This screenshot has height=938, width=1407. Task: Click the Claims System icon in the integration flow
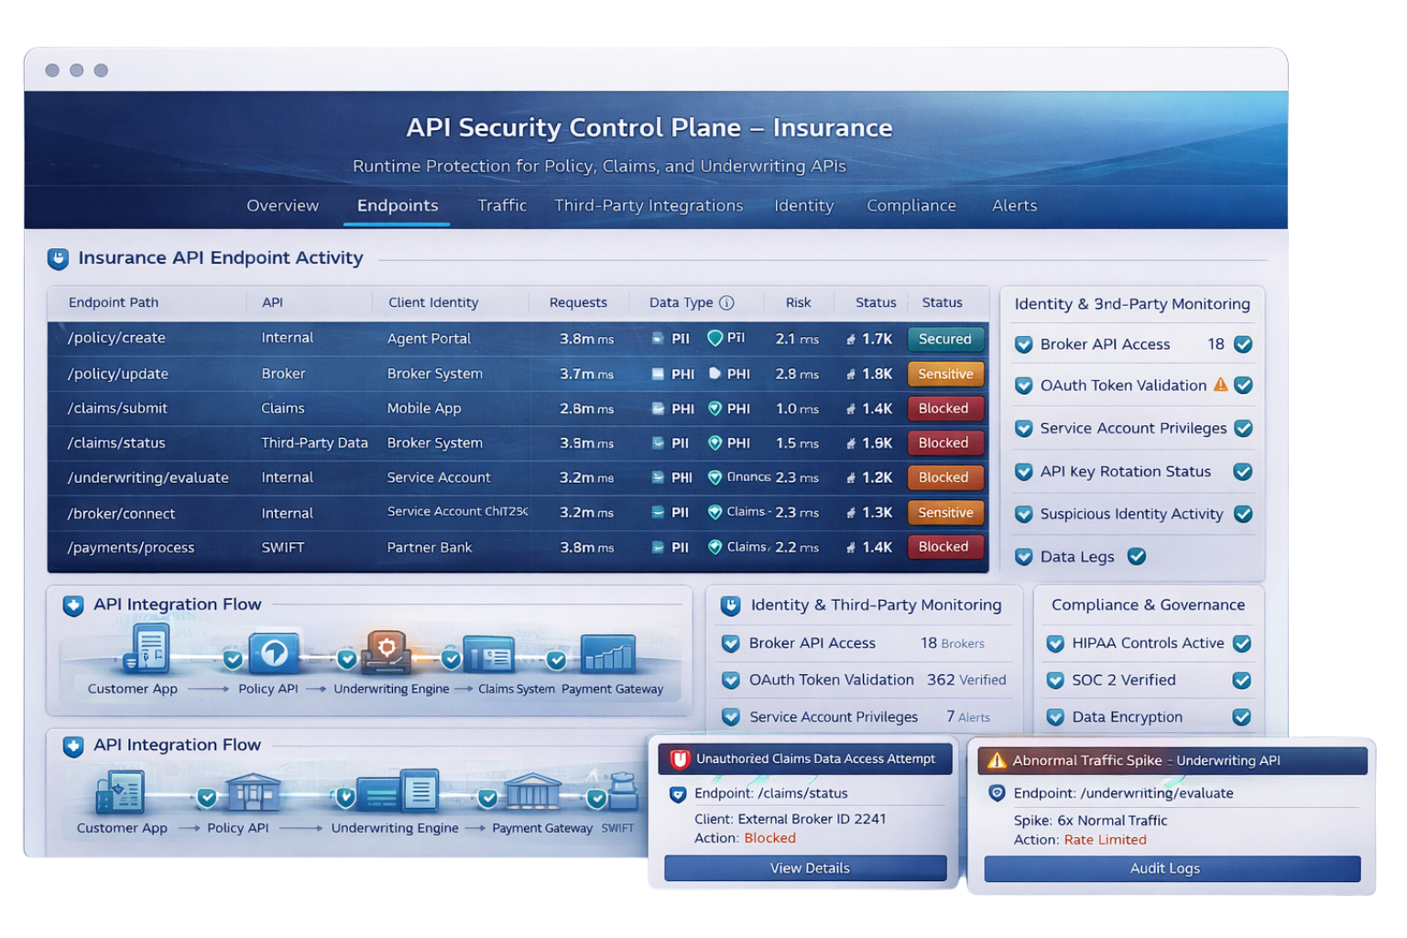(x=490, y=652)
